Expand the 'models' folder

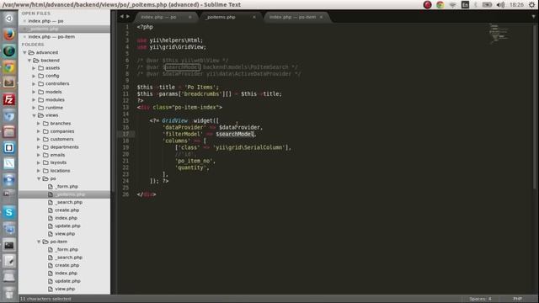(34, 92)
